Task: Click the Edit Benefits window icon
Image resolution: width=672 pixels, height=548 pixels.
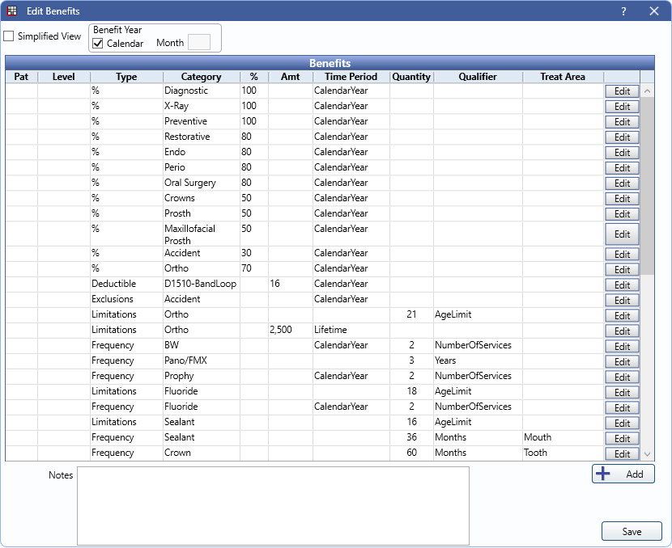Action: (12, 11)
